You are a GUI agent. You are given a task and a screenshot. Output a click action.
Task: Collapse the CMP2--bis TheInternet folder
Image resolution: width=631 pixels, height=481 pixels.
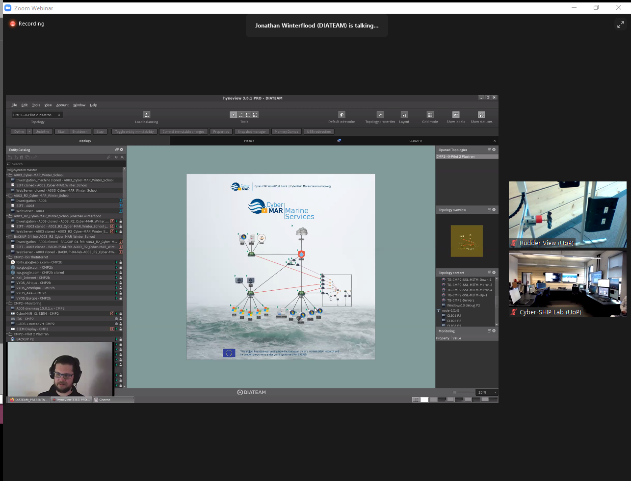click(7, 257)
